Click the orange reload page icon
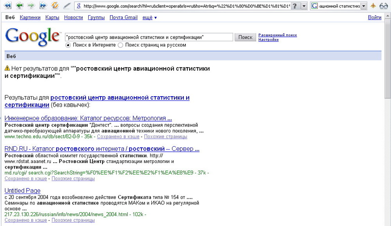 (55, 5)
